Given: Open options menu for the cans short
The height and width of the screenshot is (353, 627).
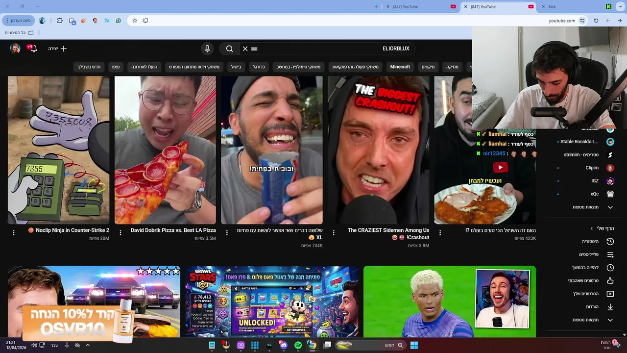Looking at the screenshot, I should tap(227, 233).
